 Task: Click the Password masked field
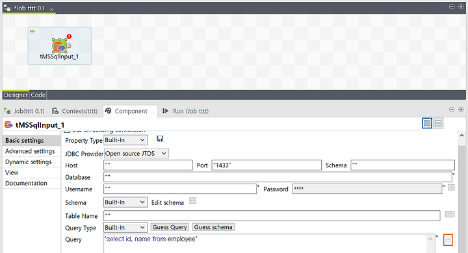tap(367, 189)
